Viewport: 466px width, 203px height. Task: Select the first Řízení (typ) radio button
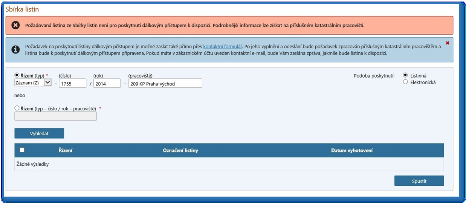click(17, 75)
